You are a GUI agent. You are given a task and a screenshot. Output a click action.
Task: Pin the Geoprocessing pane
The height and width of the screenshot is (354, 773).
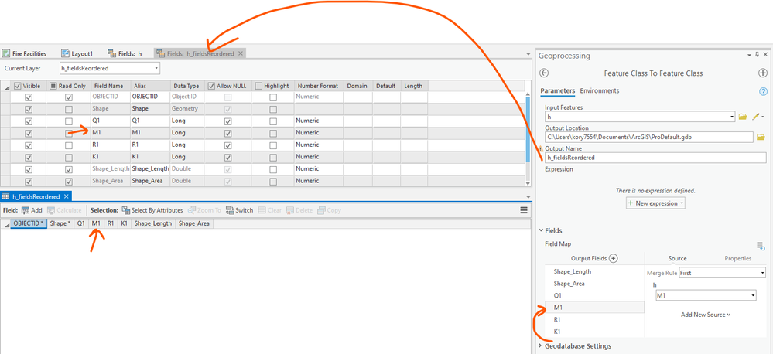point(758,55)
